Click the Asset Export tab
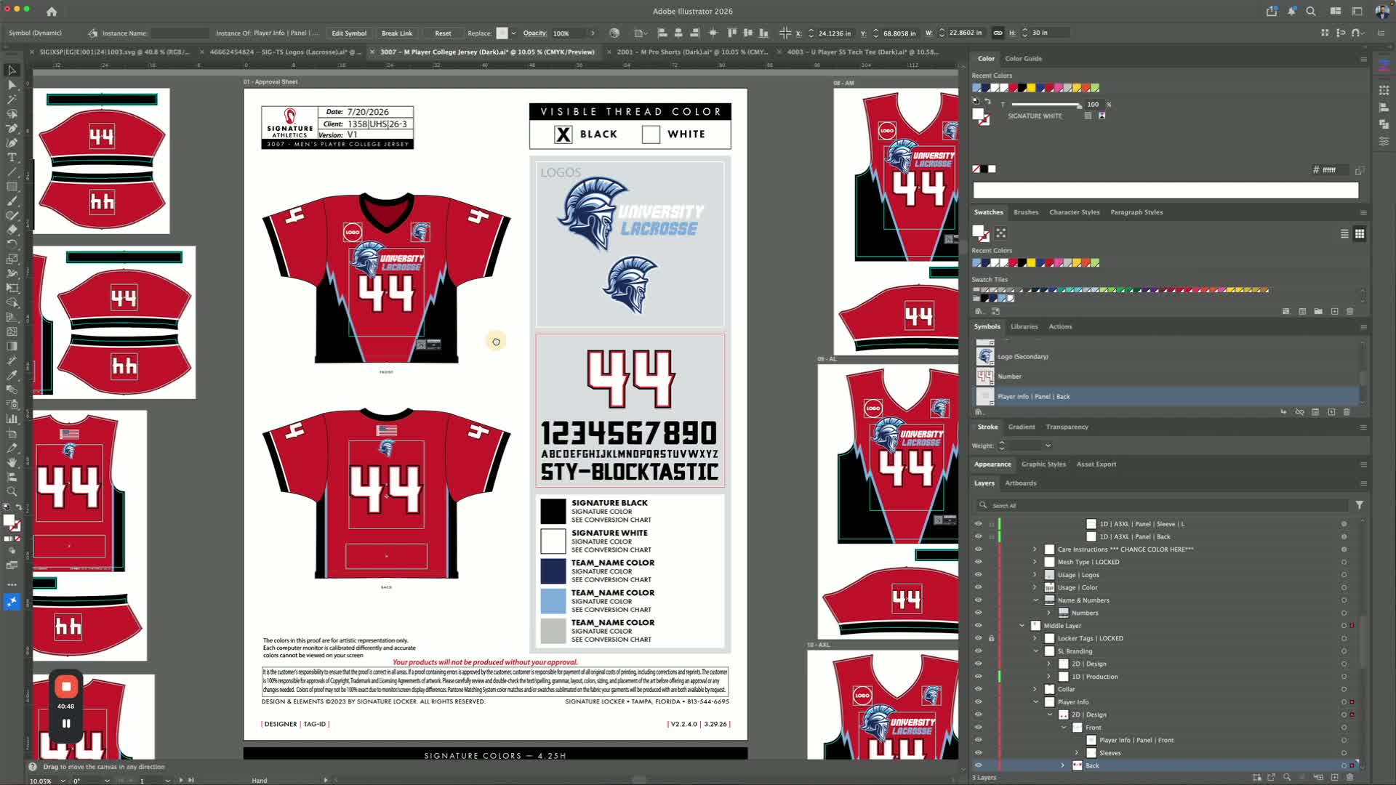This screenshot has height=785, width=1396. (x=1096, y=464)
